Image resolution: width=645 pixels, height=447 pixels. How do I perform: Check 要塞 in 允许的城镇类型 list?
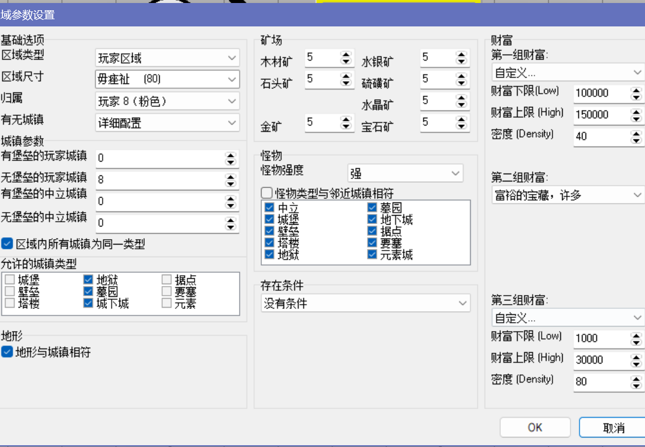168,292
